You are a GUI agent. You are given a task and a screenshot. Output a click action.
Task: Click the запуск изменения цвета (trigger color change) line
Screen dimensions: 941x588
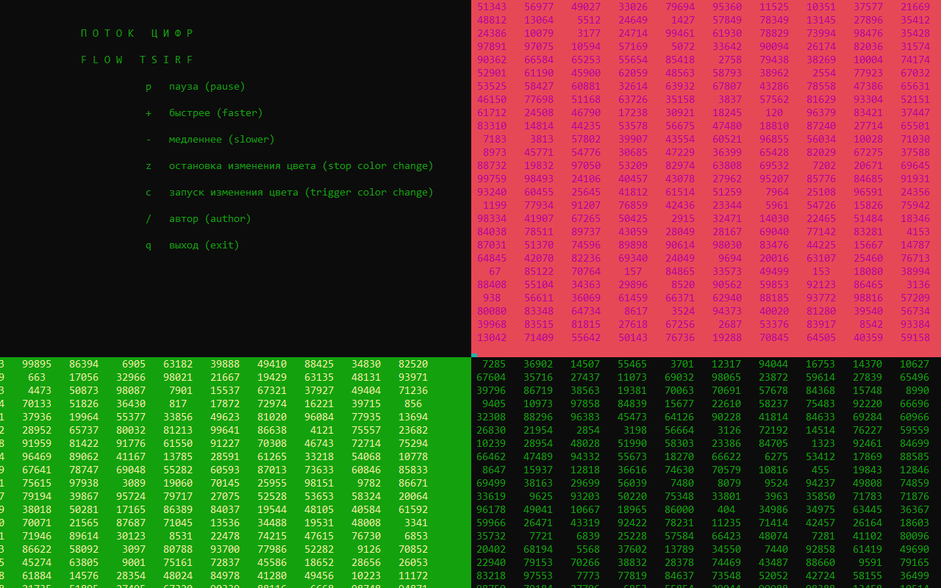[290, 192]
